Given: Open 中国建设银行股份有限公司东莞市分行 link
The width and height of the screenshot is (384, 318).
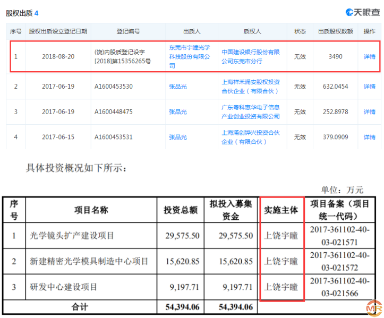Looking at the screenshot, I should click(x=251, y=57).
